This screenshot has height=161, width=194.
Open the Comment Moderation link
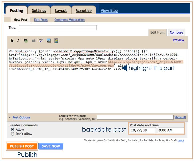pyautogui.click(x=69, y=20)
